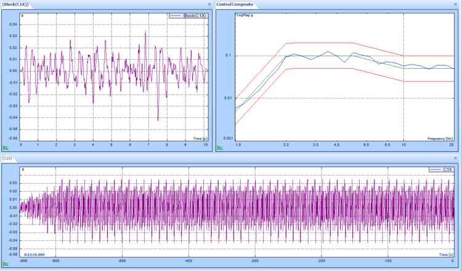The image size is (462, 271).
Task: Click the Frequency (Hz) axis label
Action: (440, 139)
